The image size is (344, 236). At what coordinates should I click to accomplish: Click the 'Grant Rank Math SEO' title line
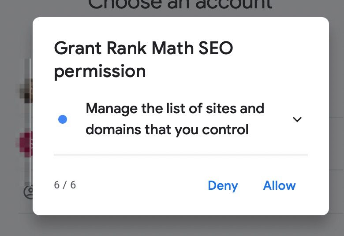point(143,48)
